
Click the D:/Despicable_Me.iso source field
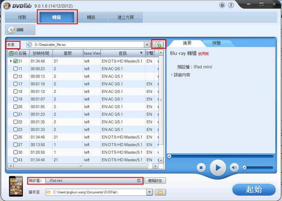point(85,45)
